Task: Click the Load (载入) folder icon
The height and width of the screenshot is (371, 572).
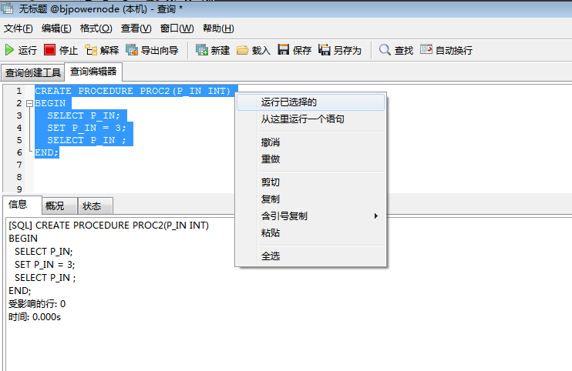Action: coord(242,50)
